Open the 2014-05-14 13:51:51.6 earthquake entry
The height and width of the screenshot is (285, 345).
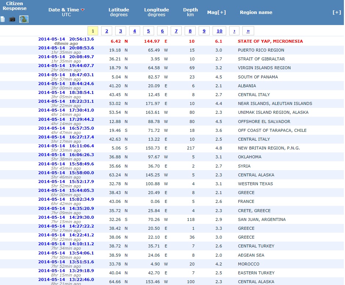tap(66, 262)
